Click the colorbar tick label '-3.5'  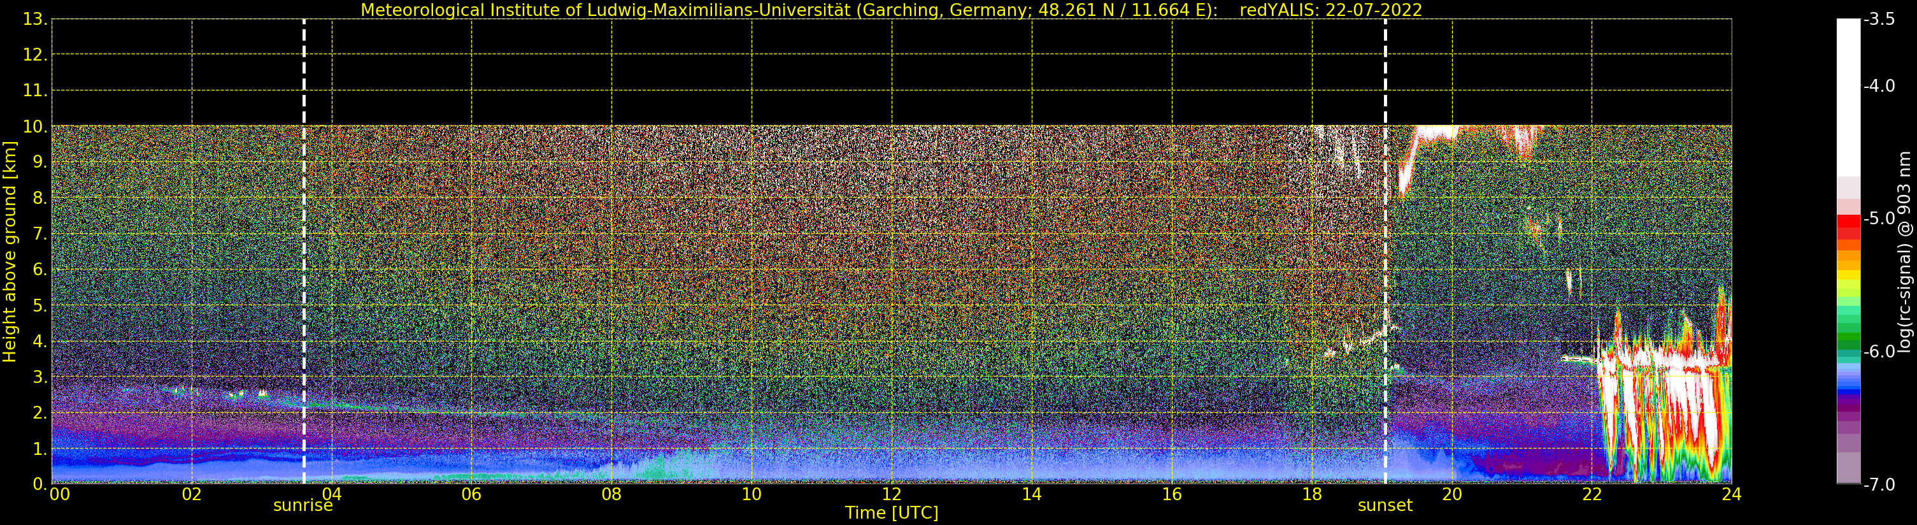coord(1880,19)
